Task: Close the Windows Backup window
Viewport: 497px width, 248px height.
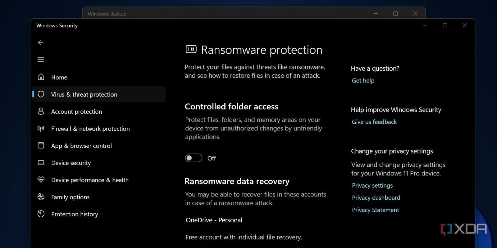Action: point(415,14)
